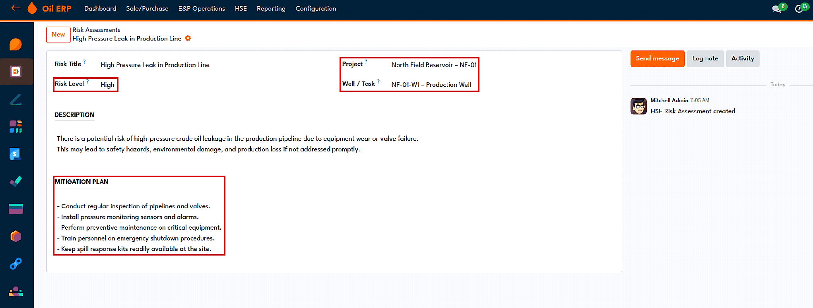Screen dimensions: 813x308
Task: Open the Risk Level field showing High
Action: [x=107, y=85]
